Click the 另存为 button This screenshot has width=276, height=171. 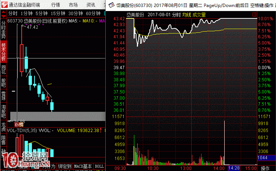49,166
